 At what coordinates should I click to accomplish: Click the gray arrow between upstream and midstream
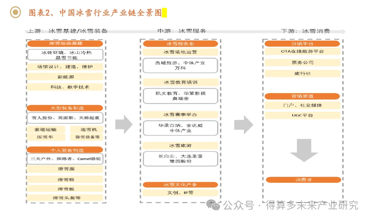[x=124, y=124]
